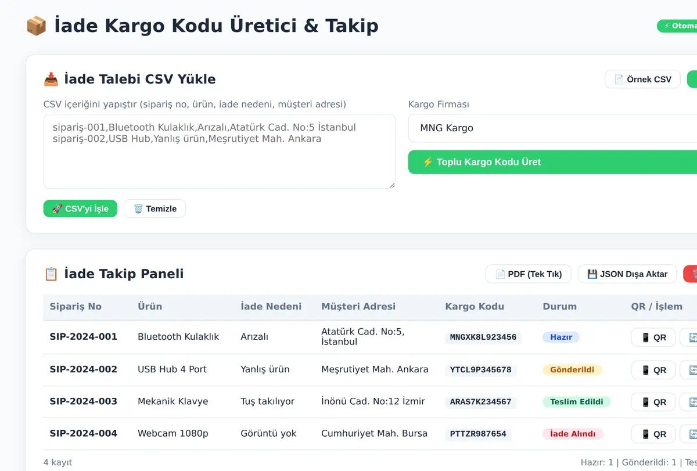
Task: Click the status summary starting with Hazır: 1
Action: pyautogui.click(x=639, y=463)
